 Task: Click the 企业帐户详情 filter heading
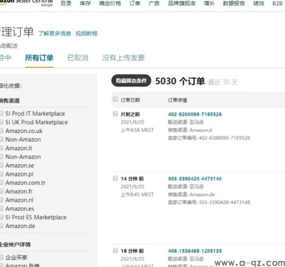pos(15,244)
